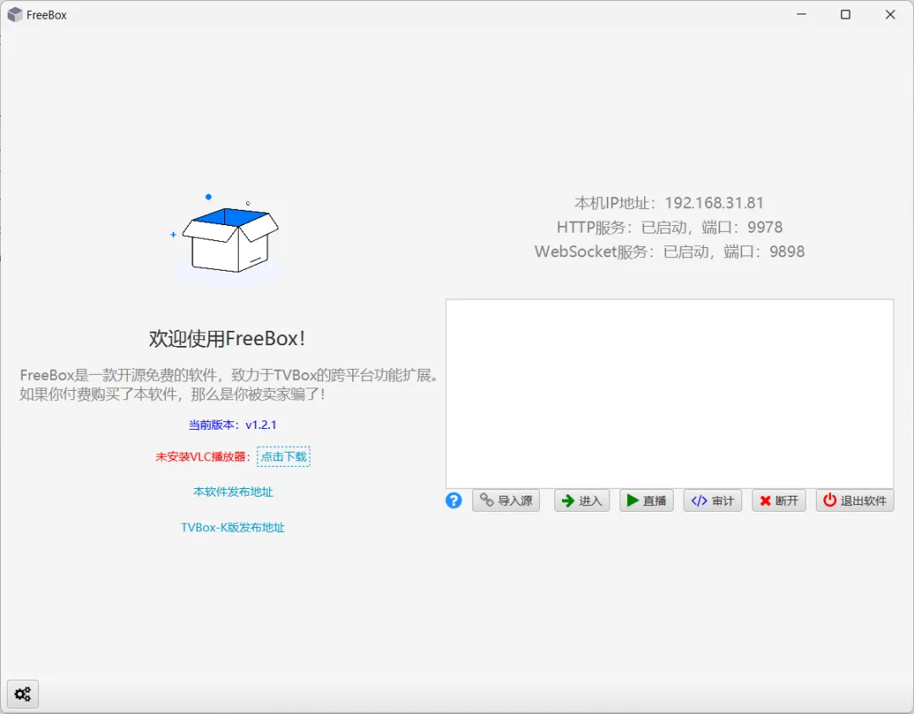The image size is (914, 714).
Task: Click the FreeBox title bar app icon
Action: 15,15
